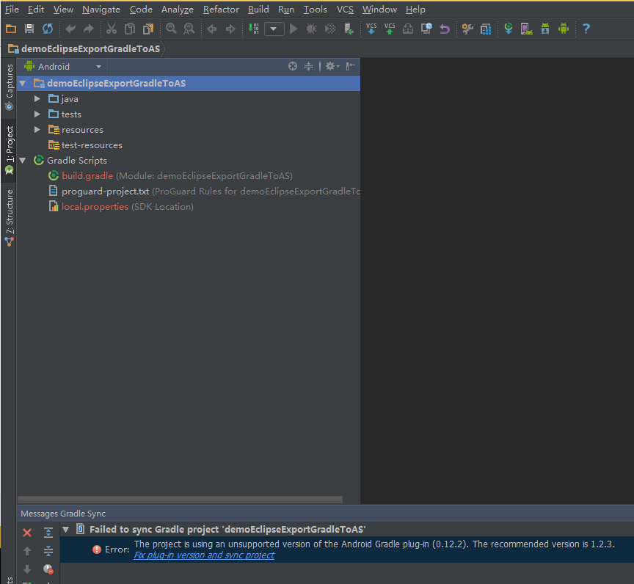Viewport: 634px width, 584px height.
Task: Click the VCS Commit Changes up-arrow icon
Action: click(390, 29)
